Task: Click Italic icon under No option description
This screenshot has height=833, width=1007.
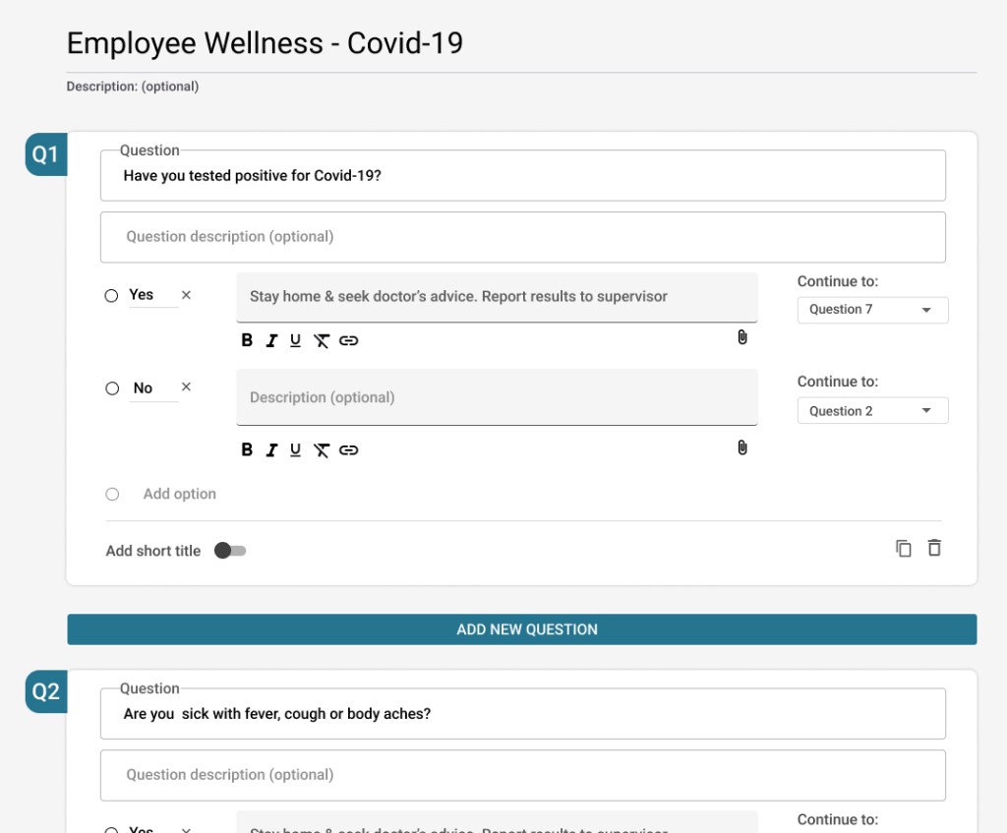Action: click(x=271, y=449)
